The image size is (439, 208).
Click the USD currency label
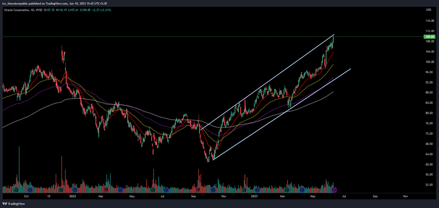pyautogui.click(x=428, y=10)
